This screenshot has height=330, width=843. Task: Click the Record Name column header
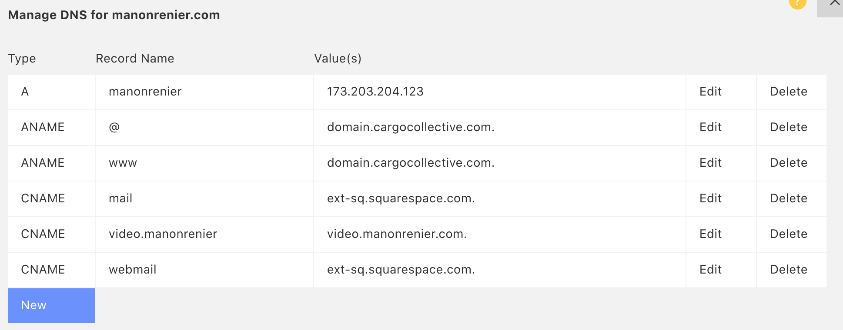tap(135, 59)
